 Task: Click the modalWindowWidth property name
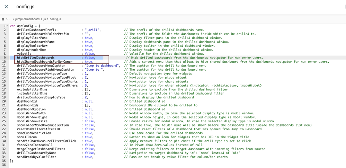[x=31, y=113]
